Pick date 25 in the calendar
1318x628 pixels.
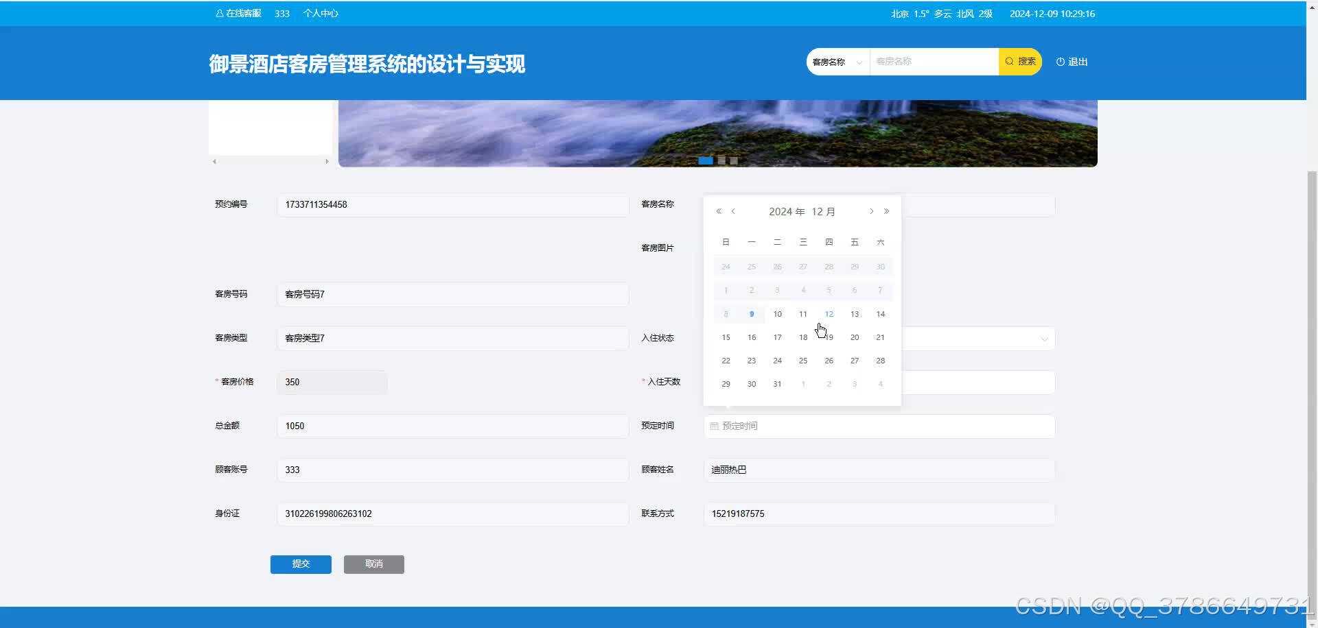tap(803, 361)
